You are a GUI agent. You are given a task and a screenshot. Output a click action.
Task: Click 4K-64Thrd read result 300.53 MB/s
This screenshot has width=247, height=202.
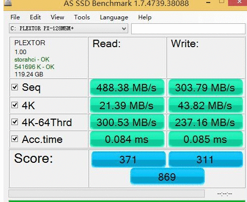point(127,122)
